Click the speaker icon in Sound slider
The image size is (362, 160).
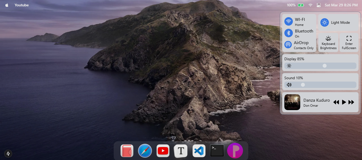coord(289,85)
